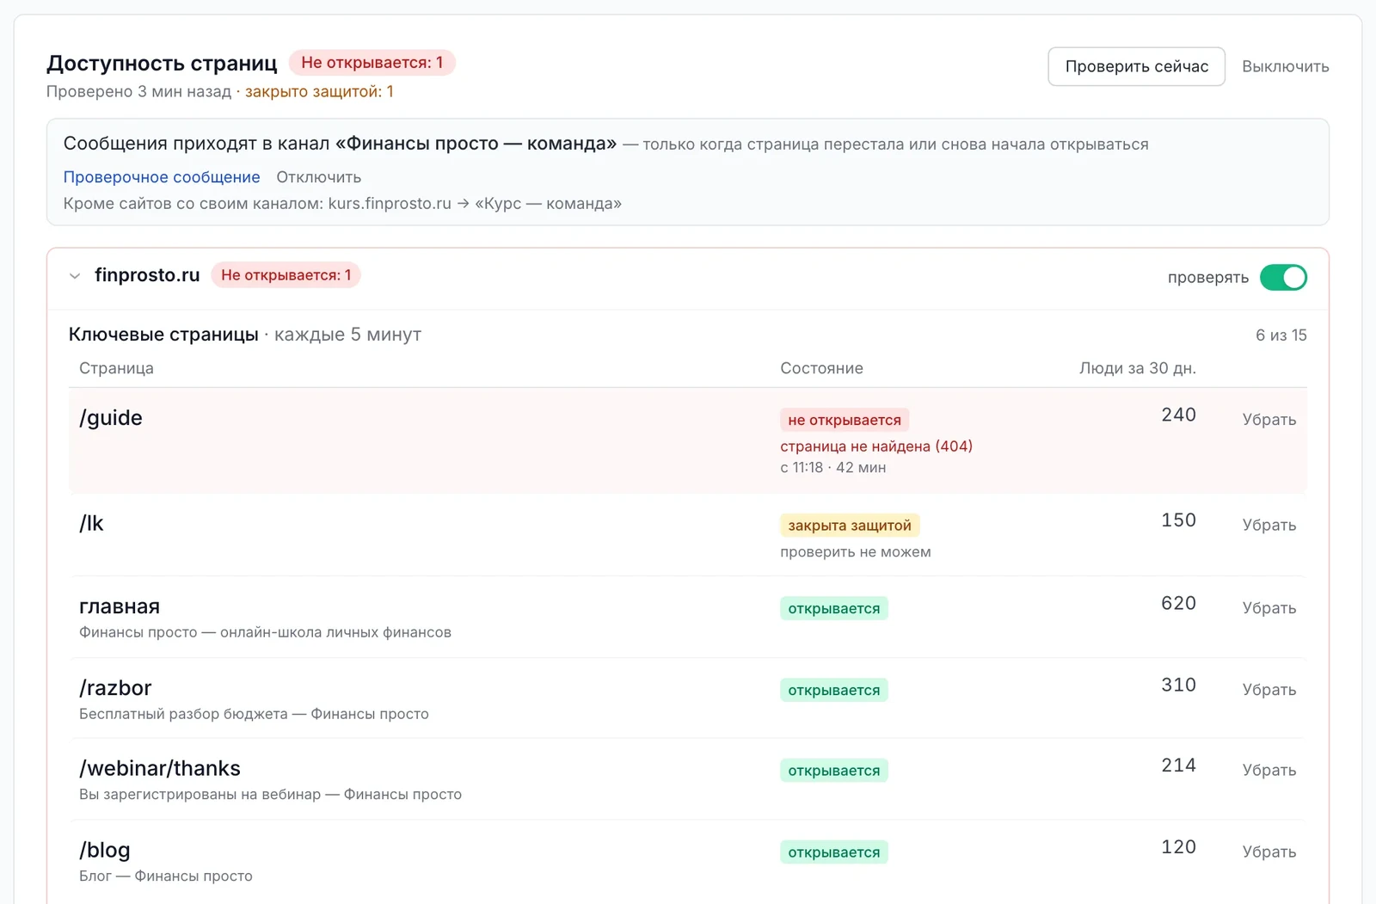Click finprosto.ru's Не открывается: 1 badge
This screenshot has width=1376, height=904.
pos(286,275)
